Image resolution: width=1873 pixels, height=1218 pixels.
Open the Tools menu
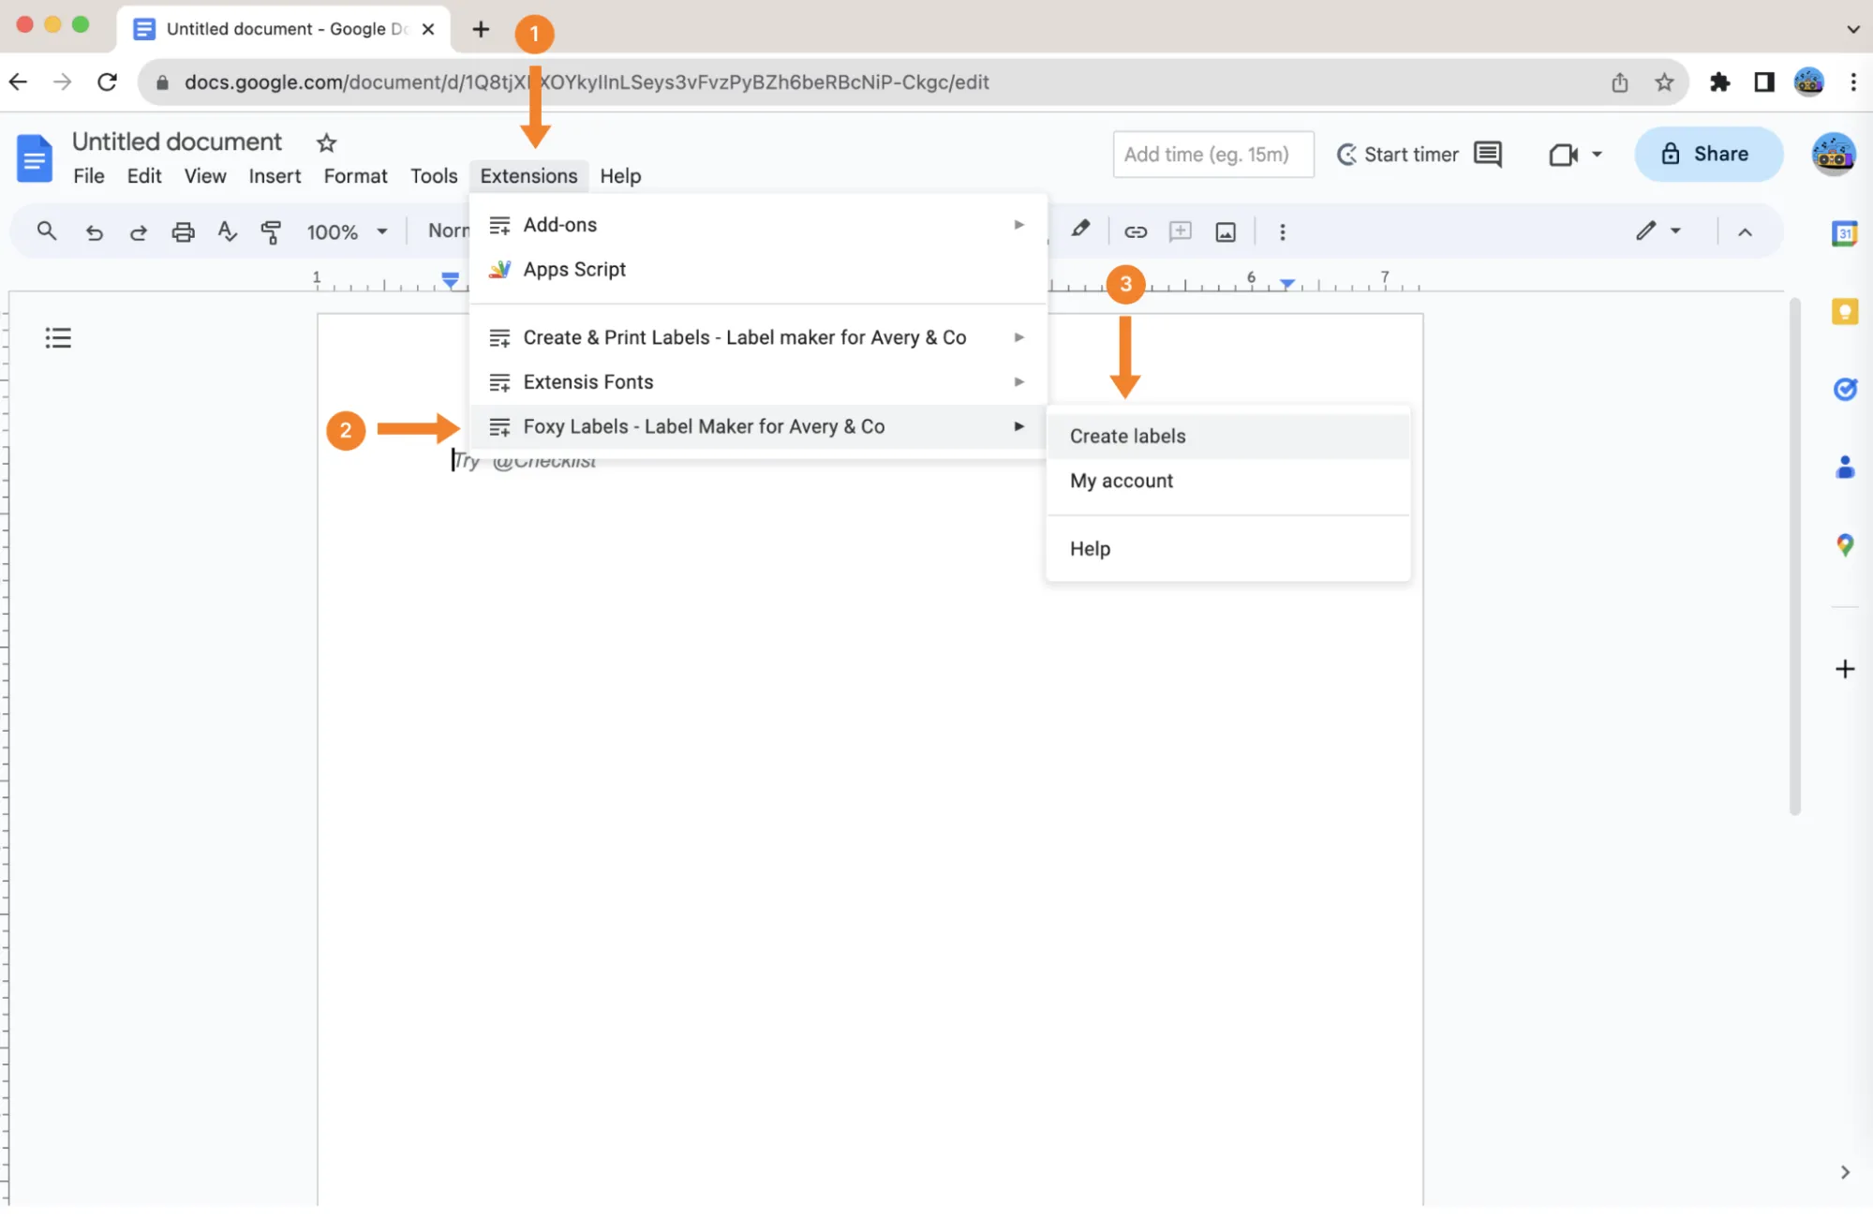point(434,176)
